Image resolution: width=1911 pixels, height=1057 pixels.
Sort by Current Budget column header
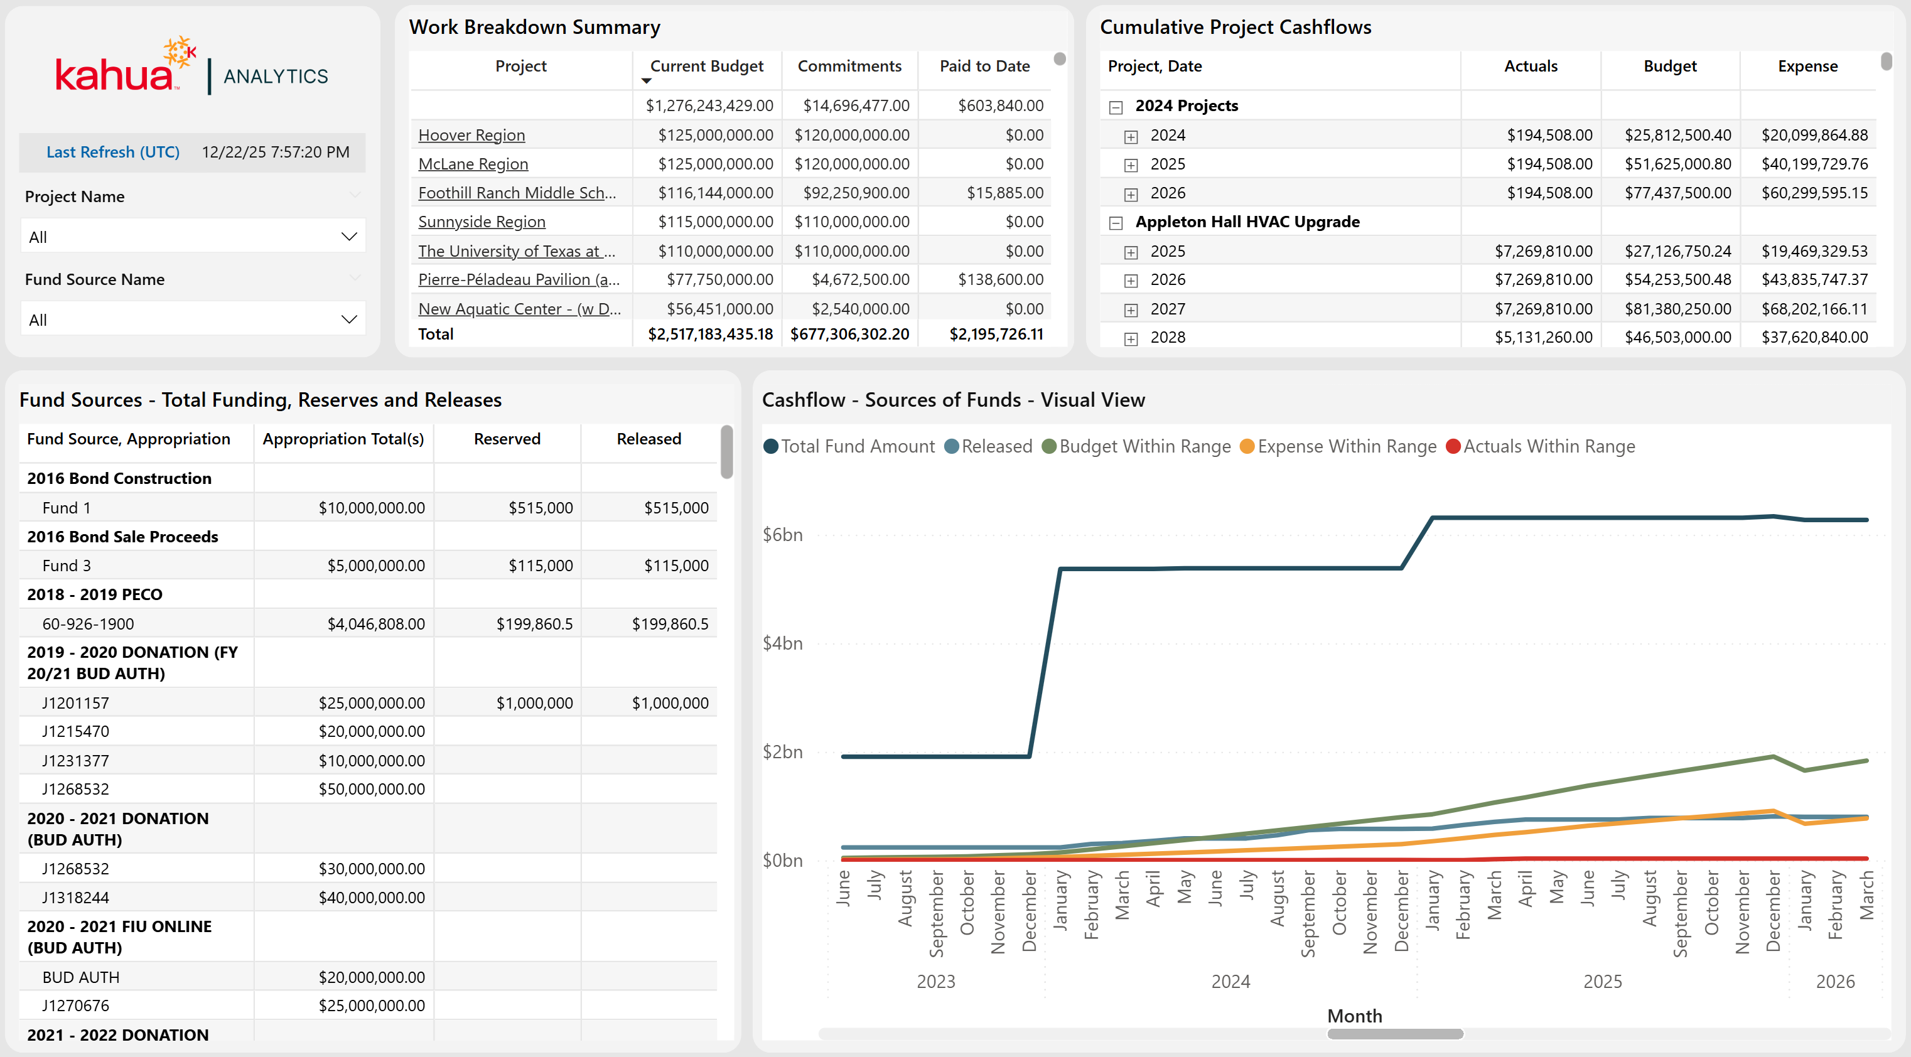pos(706,66)
